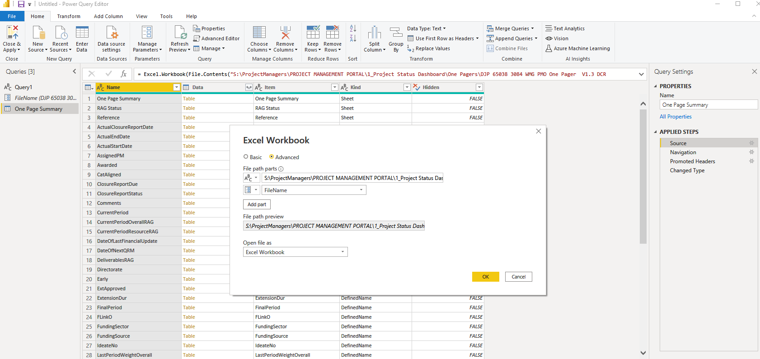Click the first file path part text field

click(352, 178)
